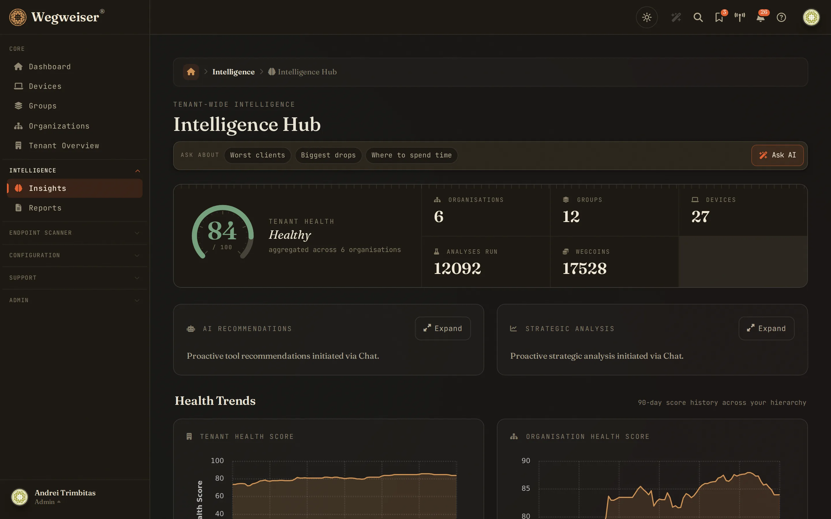Expand the Endpoint Scanner section
Screen dimensions: 831x519
click(75, 233)
